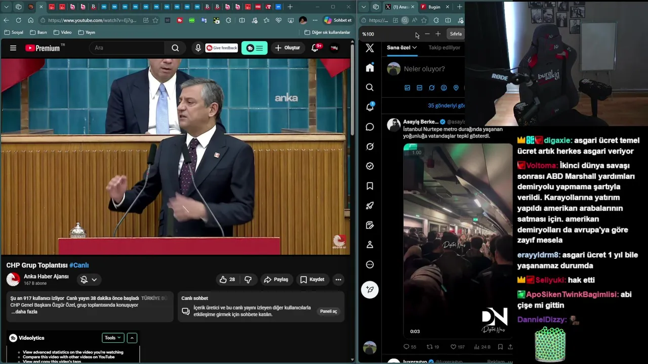Open X bookmarks icon in sidebar
This screenshot has width=648, height=364.
(x=370, y=186)
